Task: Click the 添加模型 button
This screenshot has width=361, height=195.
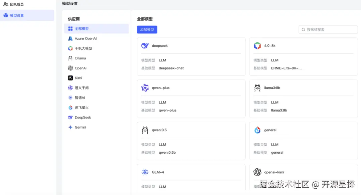Action: tap(147, 29)
